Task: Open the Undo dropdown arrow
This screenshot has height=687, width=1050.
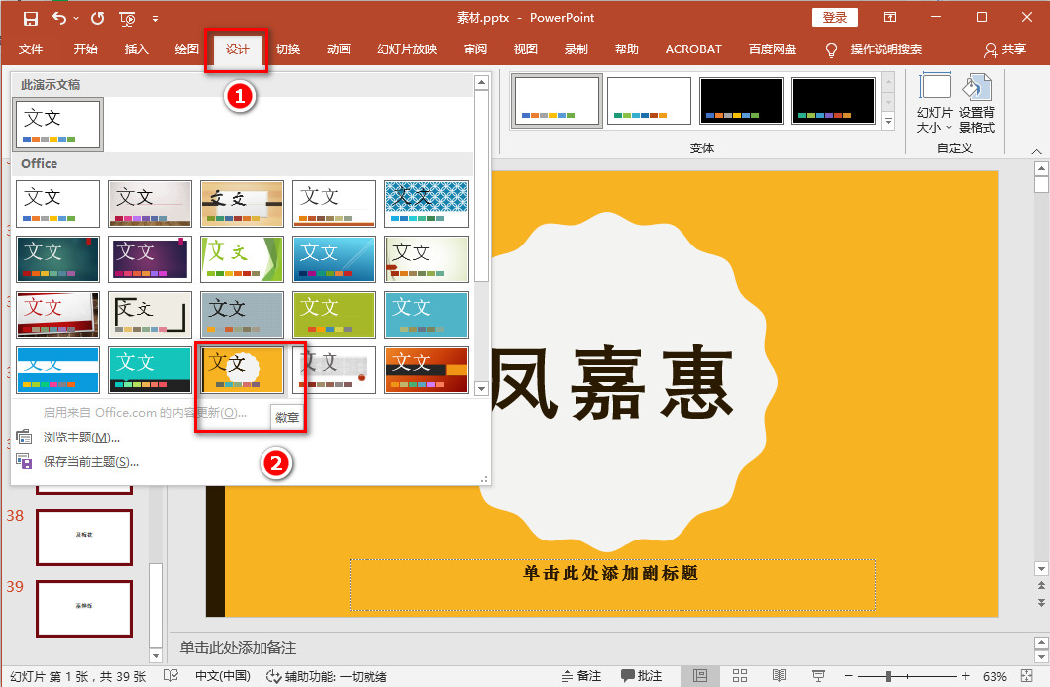Action: click(74, 18)
